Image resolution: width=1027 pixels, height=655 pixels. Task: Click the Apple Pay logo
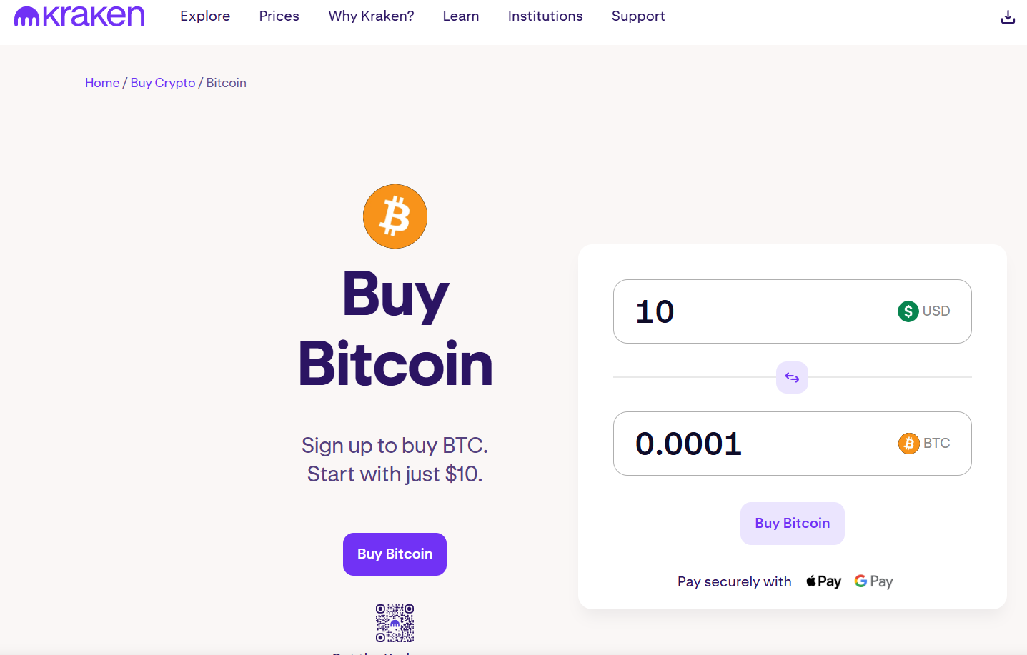[x=824, y=581]
